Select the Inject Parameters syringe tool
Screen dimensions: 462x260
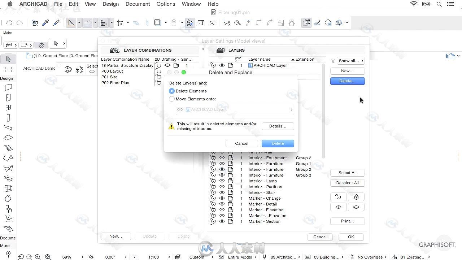[56, 23]
